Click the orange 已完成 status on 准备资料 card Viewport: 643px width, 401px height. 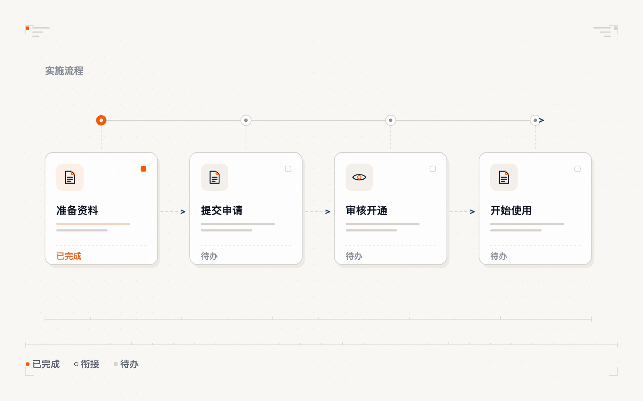click(x=69, y=256)
